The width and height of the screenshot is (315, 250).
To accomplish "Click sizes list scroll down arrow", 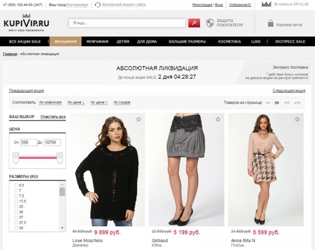I will tap(62, 228).
